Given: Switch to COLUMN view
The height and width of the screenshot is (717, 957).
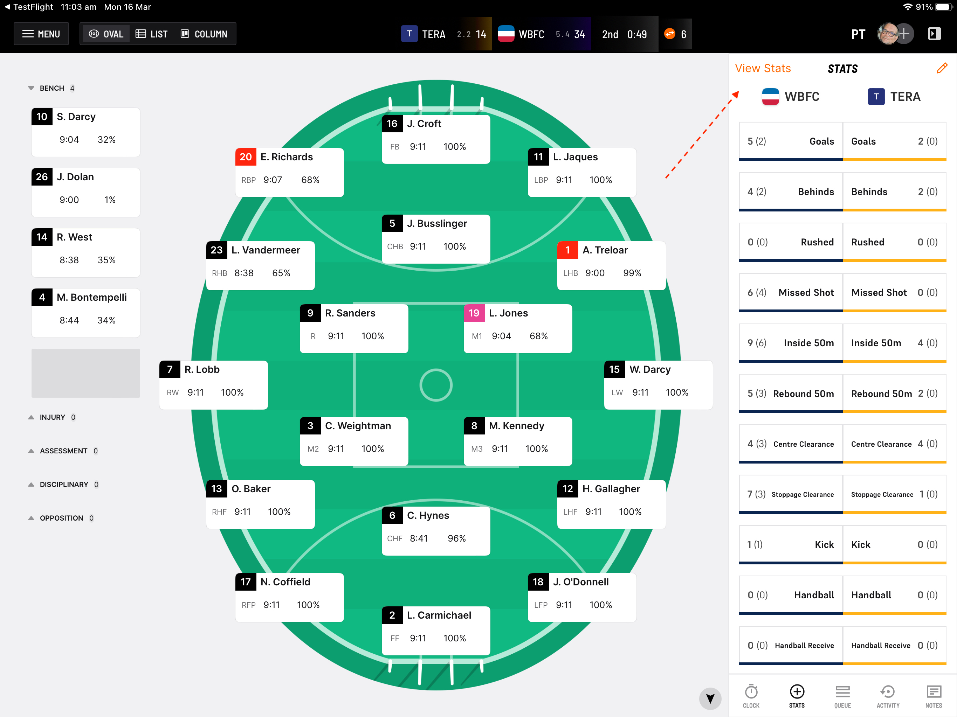Looking at the screenshot, I should (204, 34).
